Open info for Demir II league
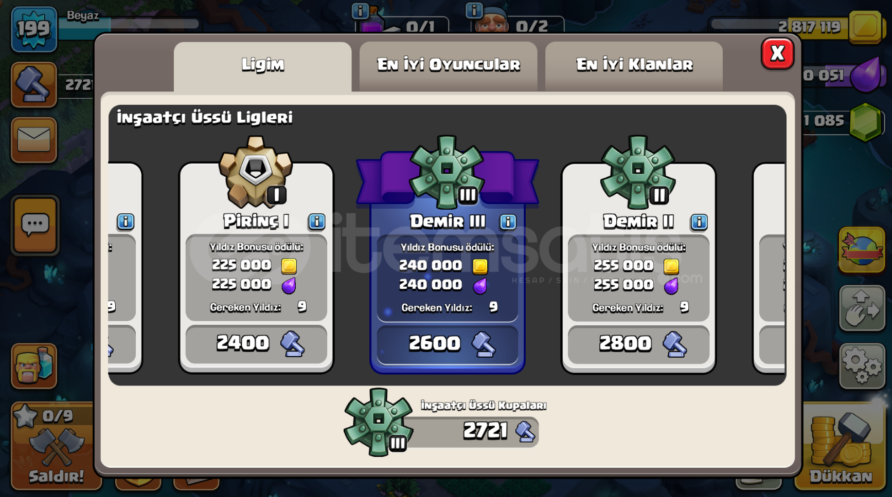The width and height of the screenshot is (892, 497). [699, 222]
